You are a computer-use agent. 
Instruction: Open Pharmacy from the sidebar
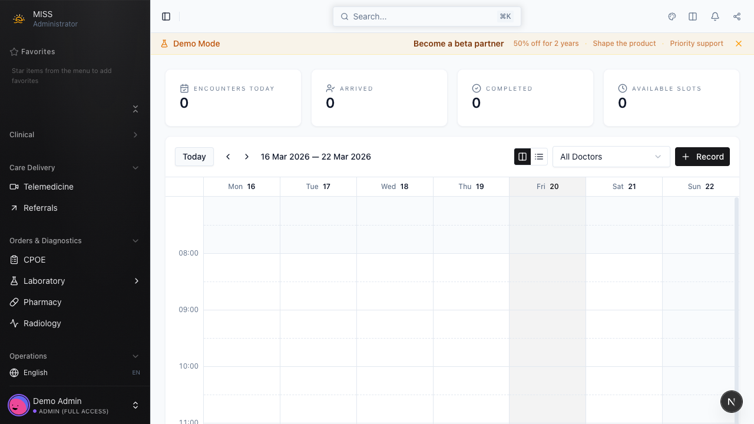(x=42, y=302)
